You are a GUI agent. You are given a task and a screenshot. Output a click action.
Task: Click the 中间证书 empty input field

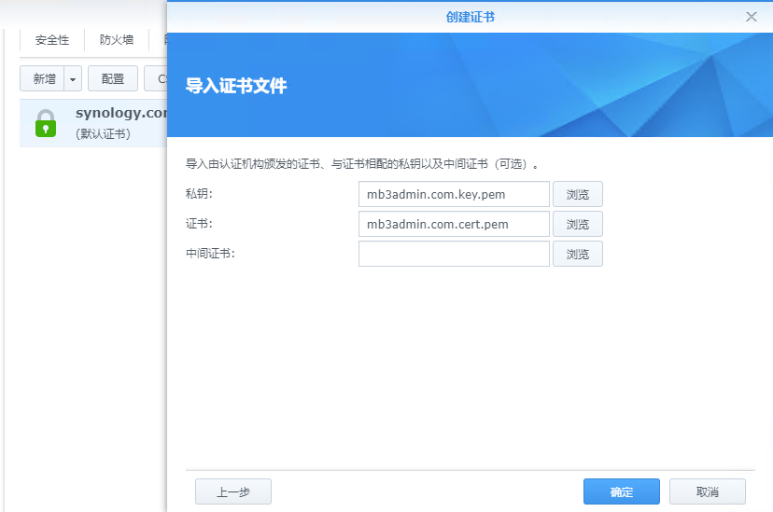pyautogui.click(x=454, y=254)
